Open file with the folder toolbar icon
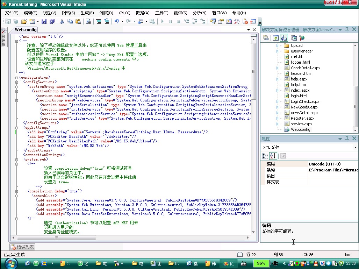This screenshot has width=359, height=269. (x=24, y=22)
